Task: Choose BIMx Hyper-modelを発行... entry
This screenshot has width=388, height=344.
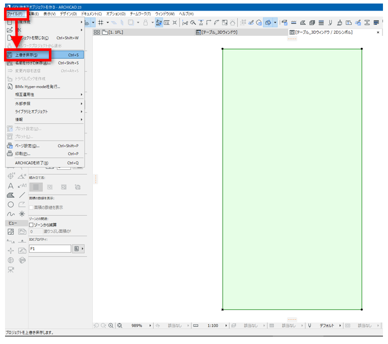Action: pos(45,87)
